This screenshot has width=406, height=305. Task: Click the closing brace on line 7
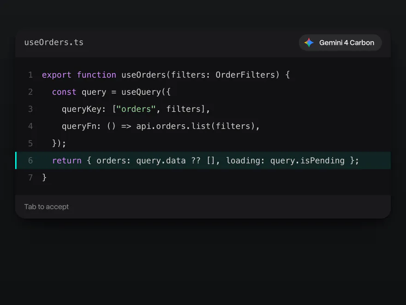tap(44, 177)
